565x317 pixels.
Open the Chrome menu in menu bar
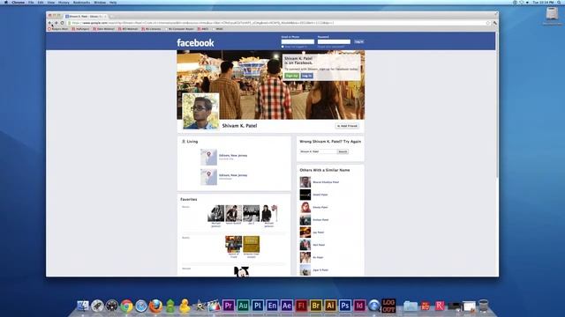pos(18,2)
